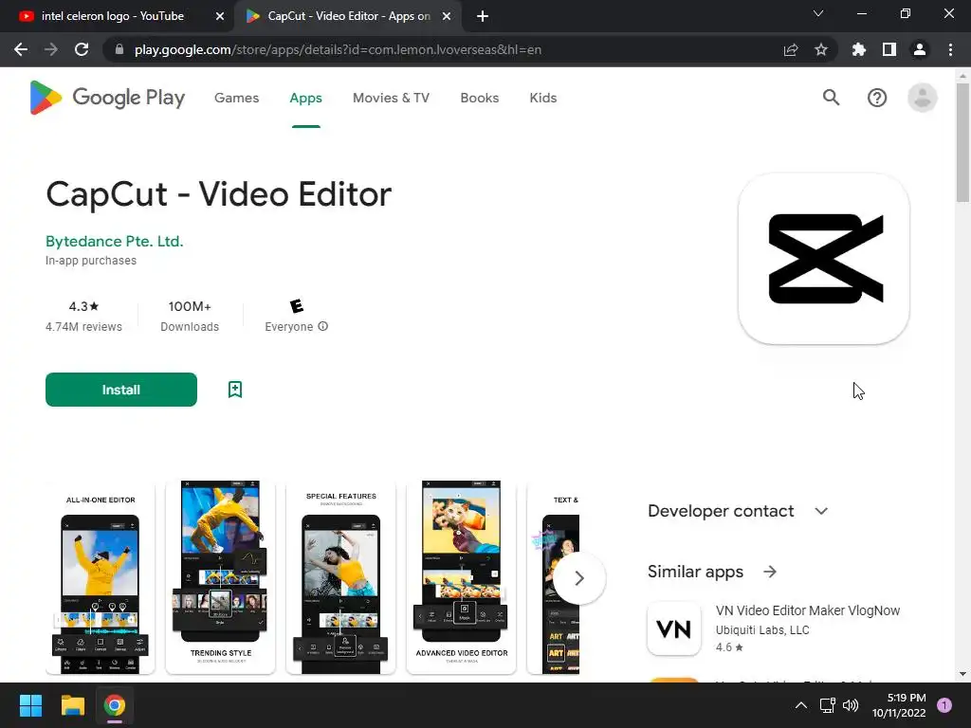Viewport: 971px width, 728px height.
Task: Open VN Video Editor Maker VlogNow
Action: pos(808,610)
